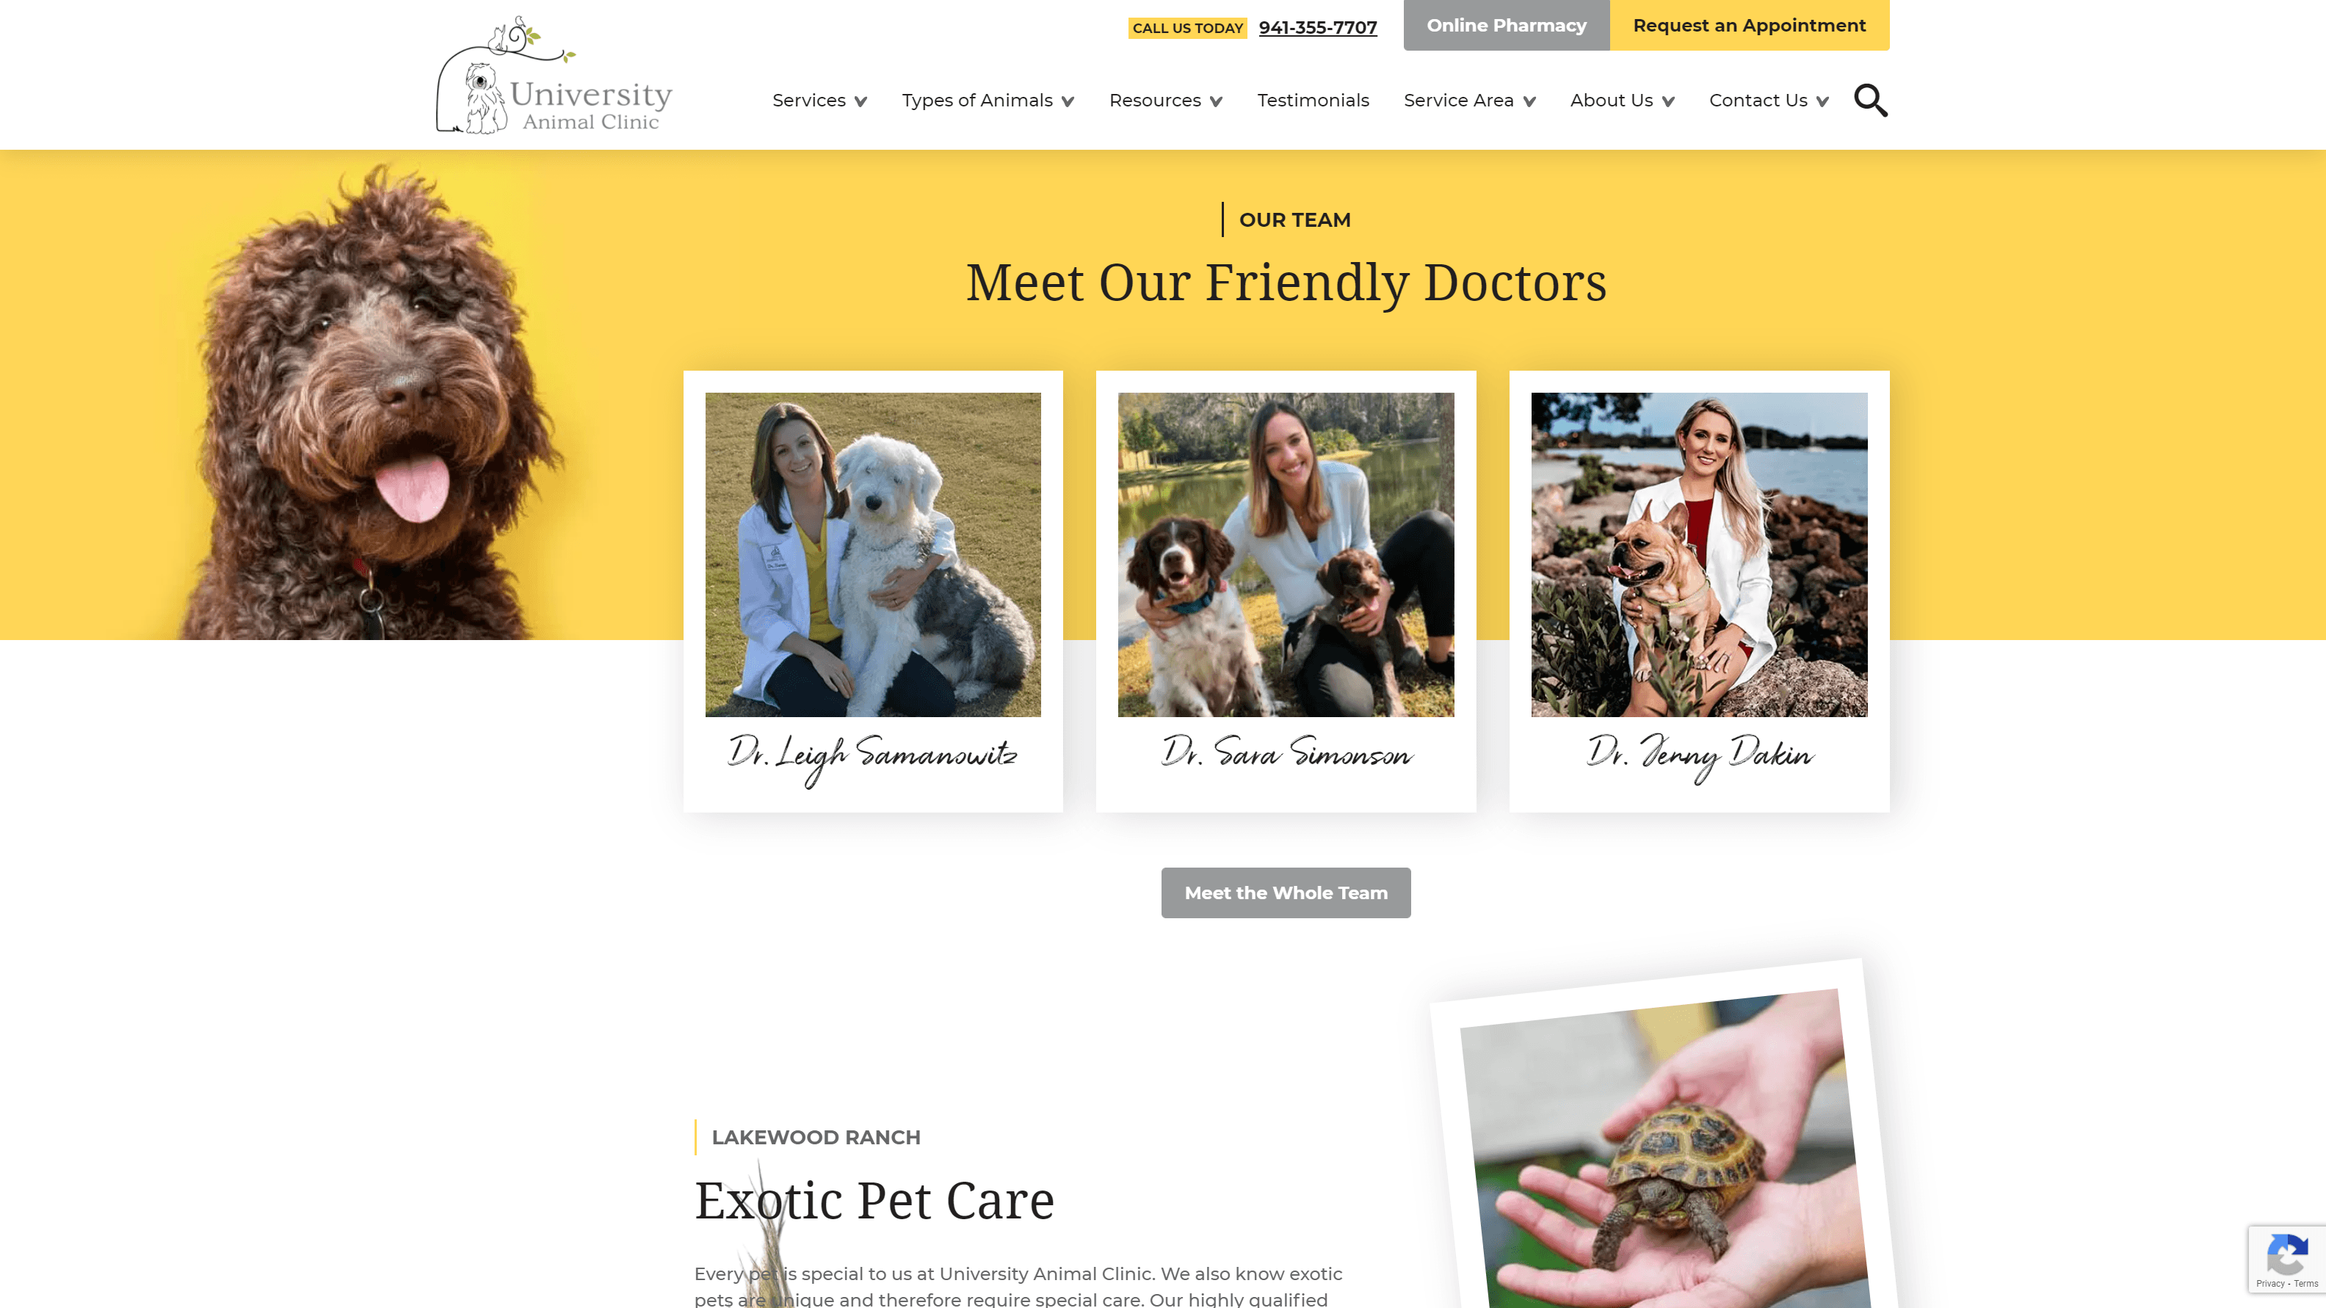Click the Meet the Whole Team button

[1286, 893]
